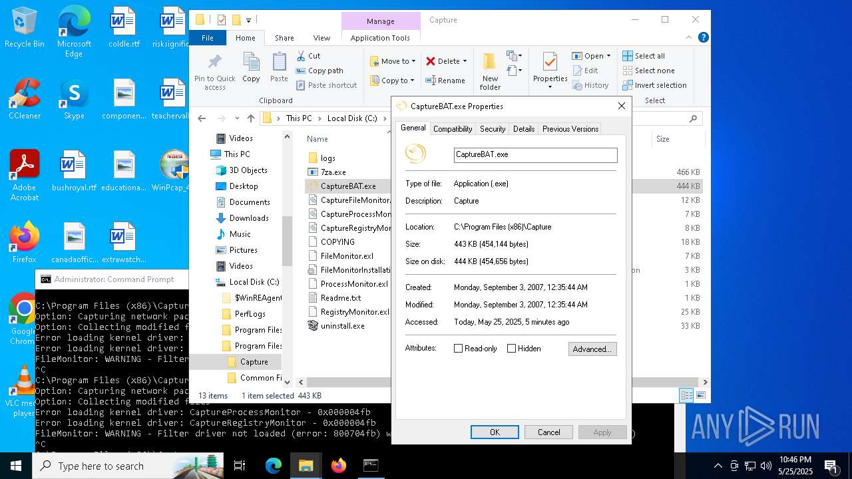The width and height of the screenshot is (852, 479).
Task: Select Downloads in navigation pane
Action: [249, 218]
